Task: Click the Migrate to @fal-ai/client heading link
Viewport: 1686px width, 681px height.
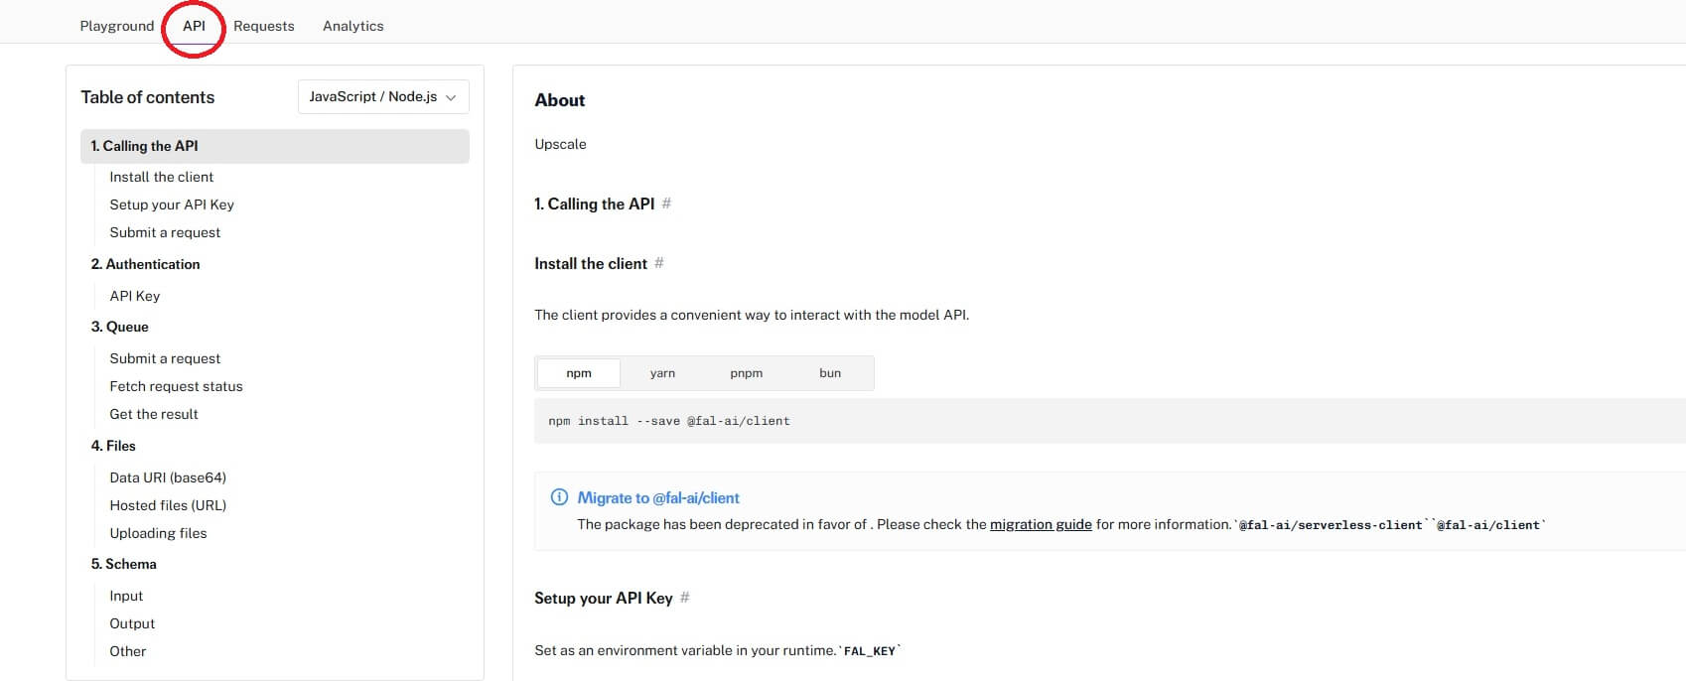Action: click(x=657, y=497)
